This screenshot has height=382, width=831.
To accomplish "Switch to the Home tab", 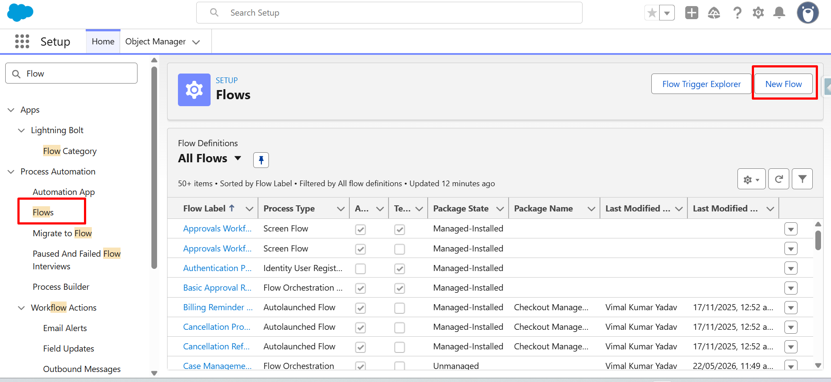I will (x=103, y=41).
